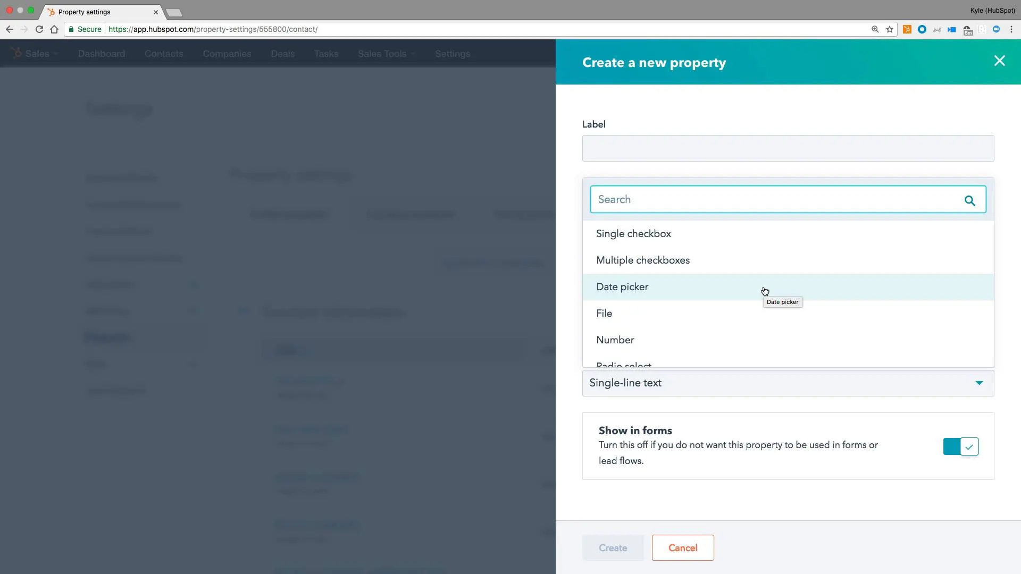
Task: Click the HubSpot sprocket logo in the navigation
Action: (16, 53)
